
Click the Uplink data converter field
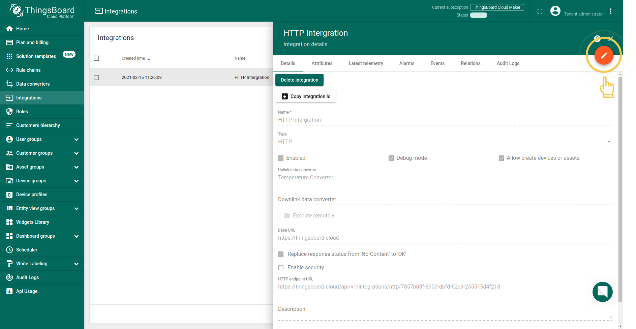pos(445,178)
